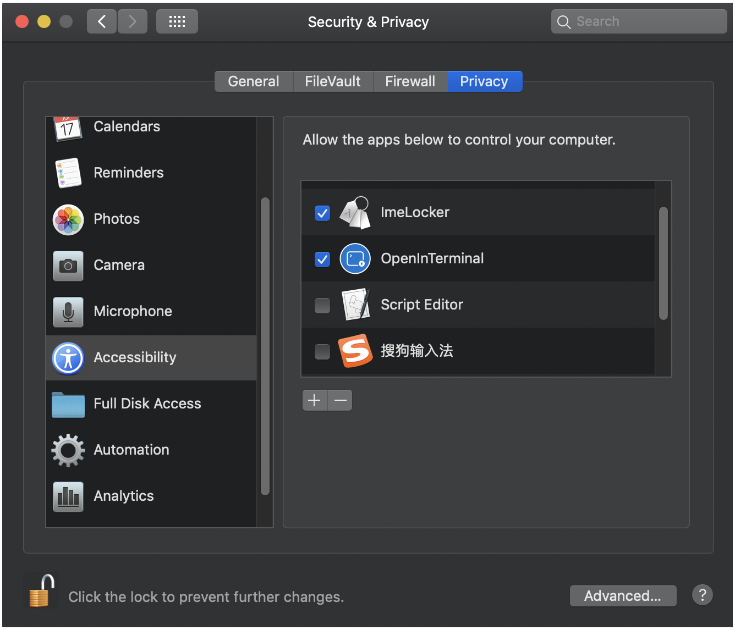Close the Security & Privacy window

click(22, 21)
